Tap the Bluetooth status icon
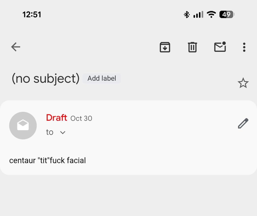Image resolution: width=257 pixels, height=216 pixels. click(x=187, y=14)
